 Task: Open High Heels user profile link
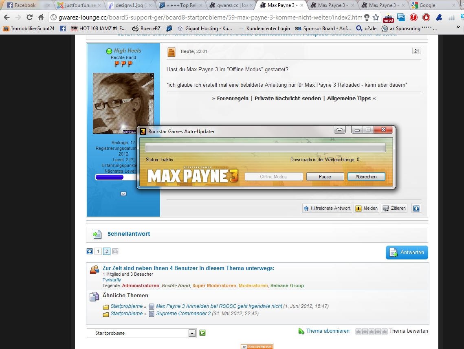tap(128, 50)
